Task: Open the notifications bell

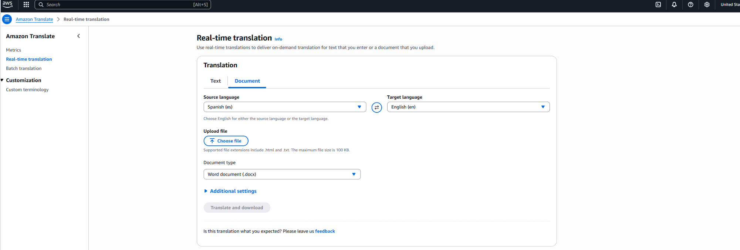Action: point(674,4)
